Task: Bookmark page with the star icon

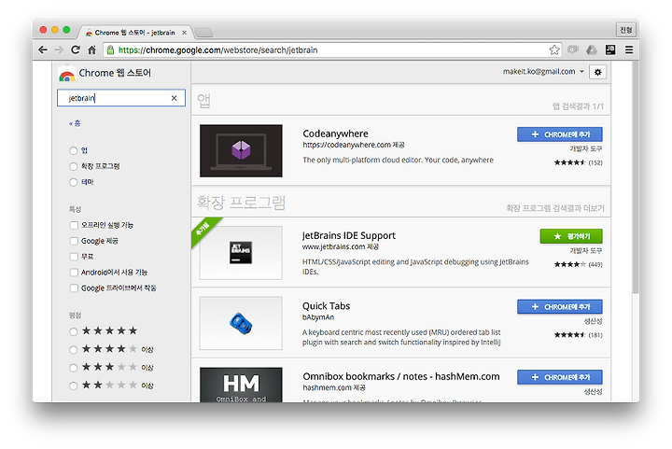Action: pos(554,49)
